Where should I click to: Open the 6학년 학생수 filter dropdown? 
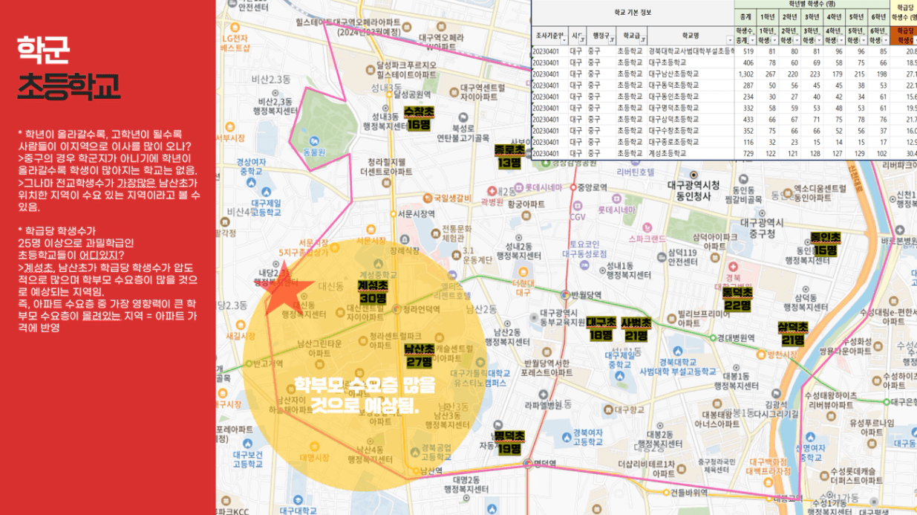(884, 41)
